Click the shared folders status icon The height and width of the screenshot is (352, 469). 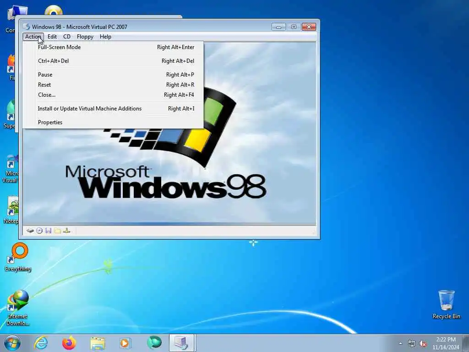click(x=58, y=231)
